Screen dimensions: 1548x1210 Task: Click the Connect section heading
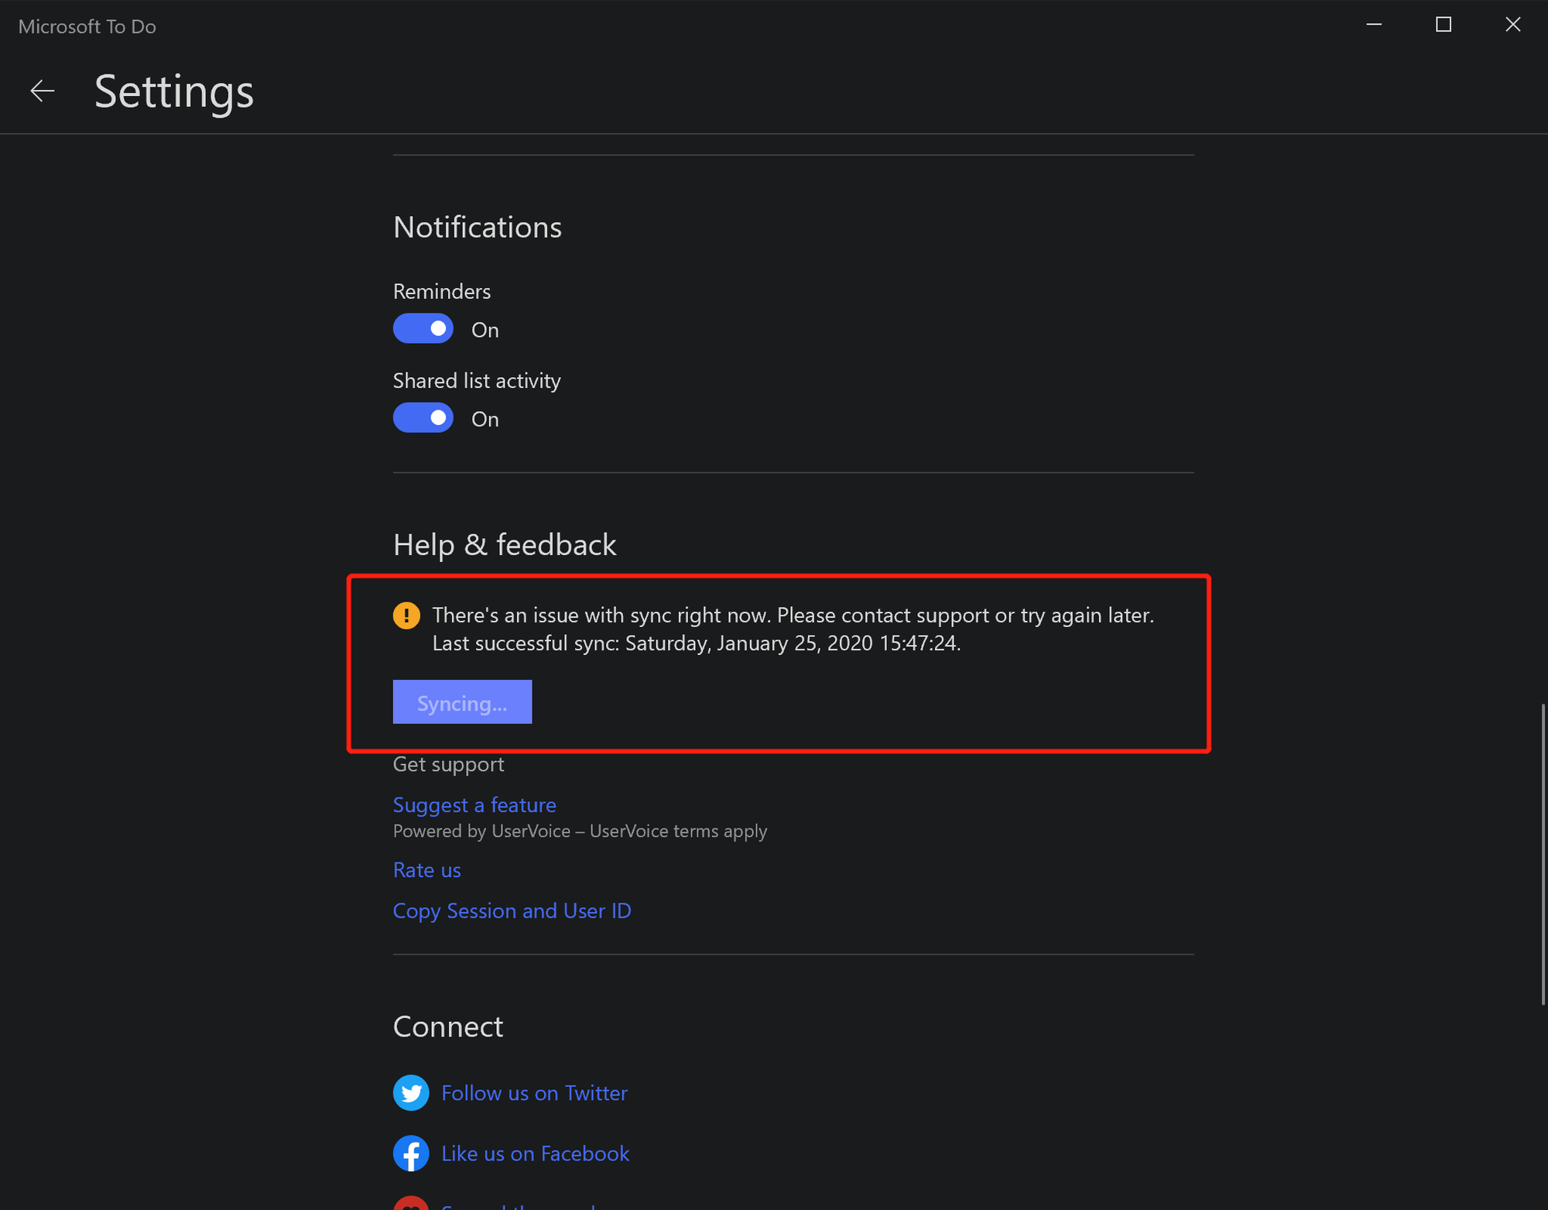(x=448, y=1027)
